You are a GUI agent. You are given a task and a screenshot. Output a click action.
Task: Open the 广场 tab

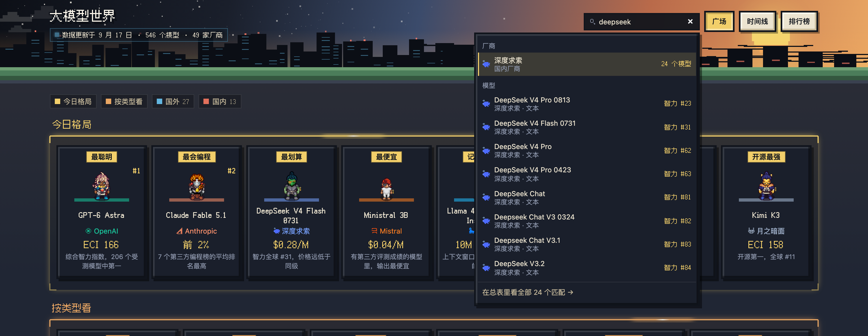tap(719, 22)
